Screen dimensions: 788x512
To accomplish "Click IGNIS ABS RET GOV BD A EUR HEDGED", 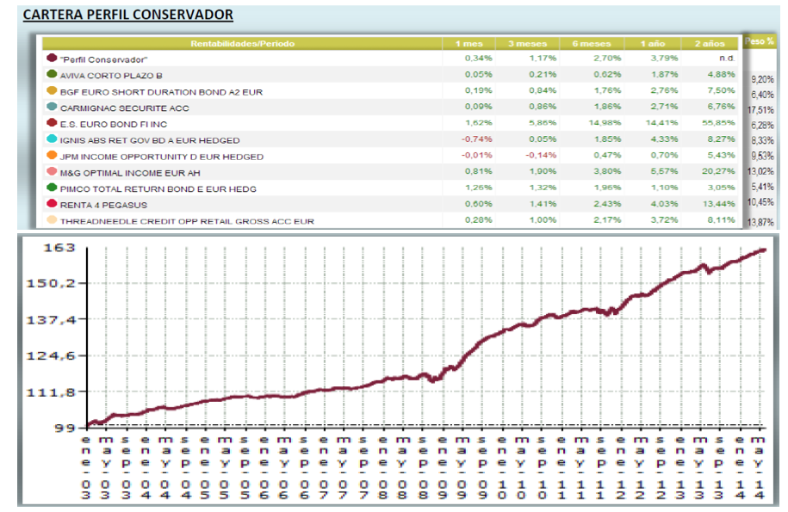I will coord(150,140).
